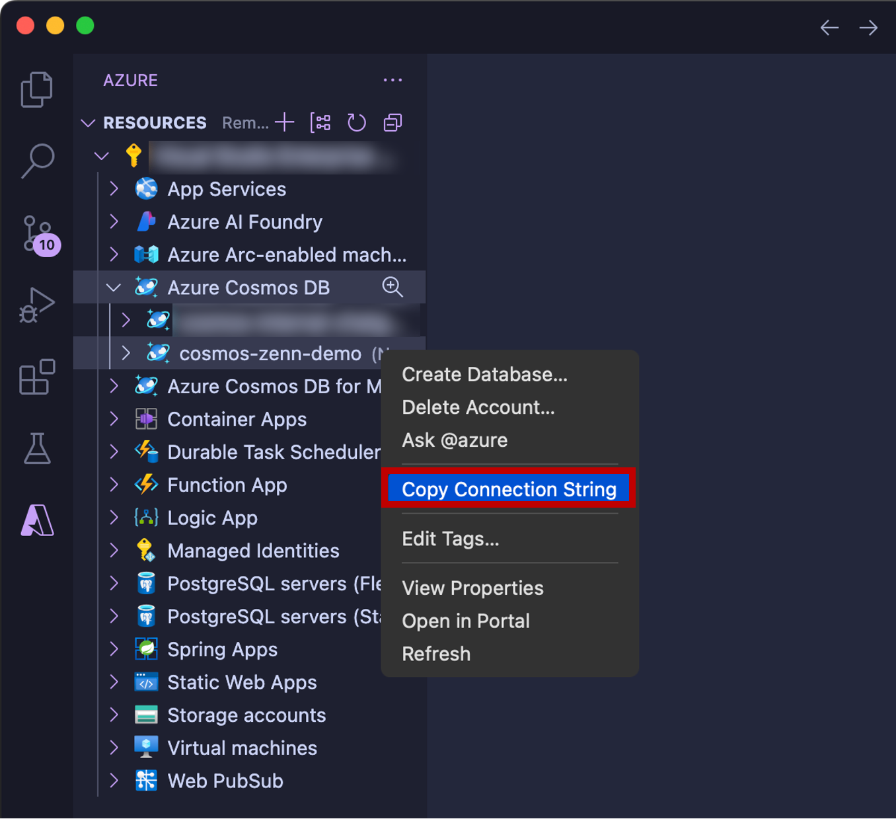The width and height of the screenshot is (896, 821).
Task: Click the Container Apps icon
Action: 146,419
